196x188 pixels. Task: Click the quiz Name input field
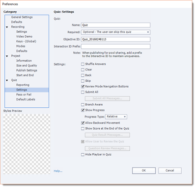point(115,25)
